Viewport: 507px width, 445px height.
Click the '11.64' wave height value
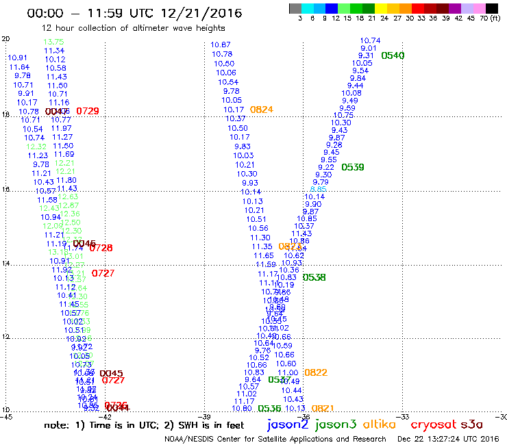tap(19, 67)
